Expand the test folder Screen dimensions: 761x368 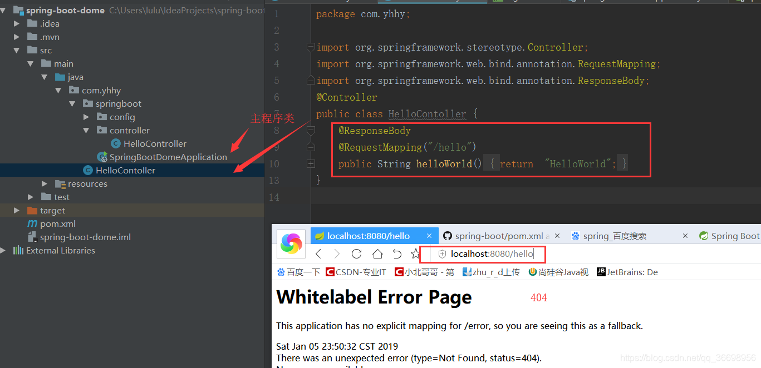[31, 197]
